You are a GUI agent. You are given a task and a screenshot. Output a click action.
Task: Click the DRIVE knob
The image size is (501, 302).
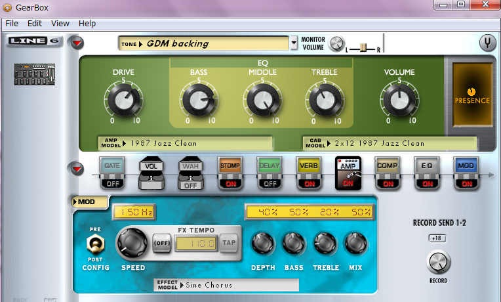click(x=124, y=100)
